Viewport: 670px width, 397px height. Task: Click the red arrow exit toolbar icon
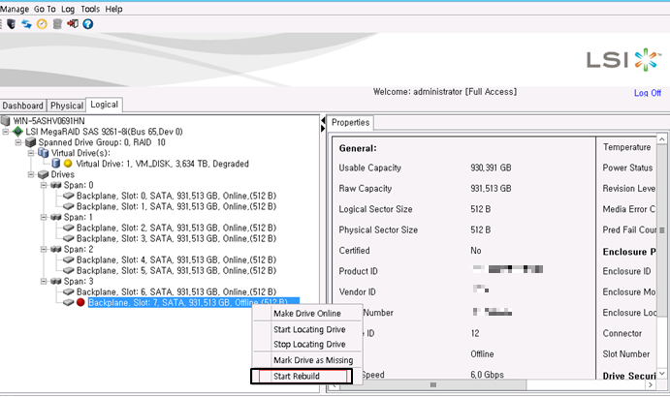(x=73, y=24)
